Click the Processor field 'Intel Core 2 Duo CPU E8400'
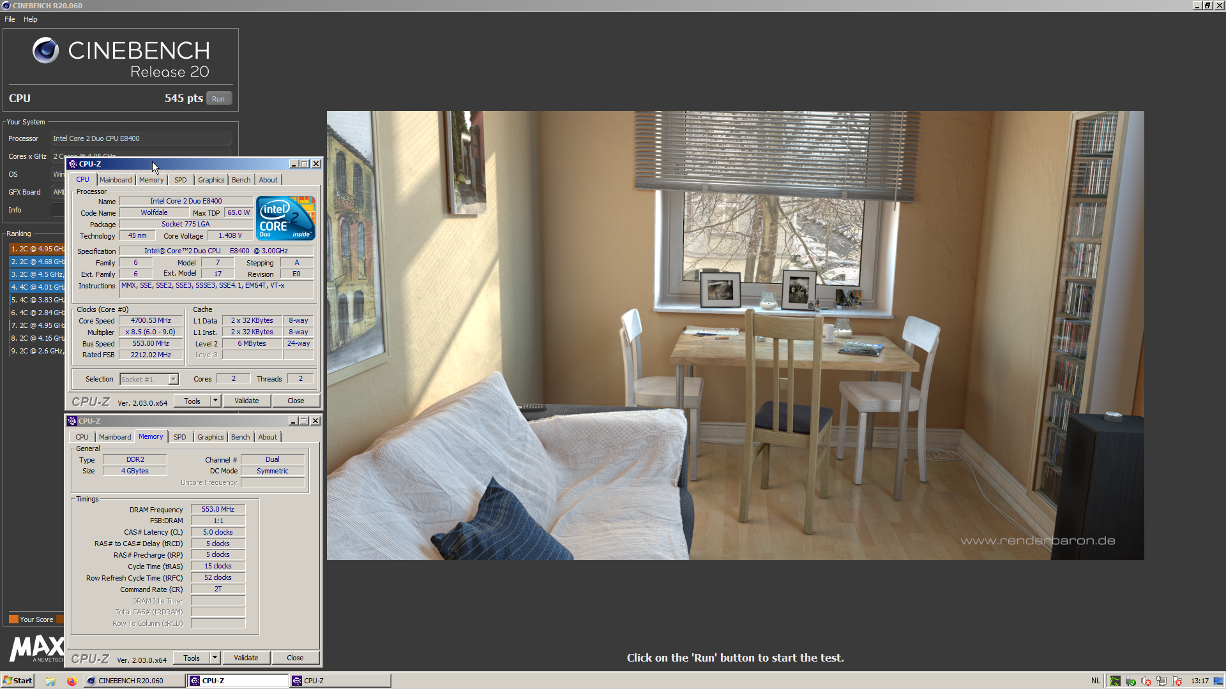This screenshot has width=1226, height=689. coord(141,138)
